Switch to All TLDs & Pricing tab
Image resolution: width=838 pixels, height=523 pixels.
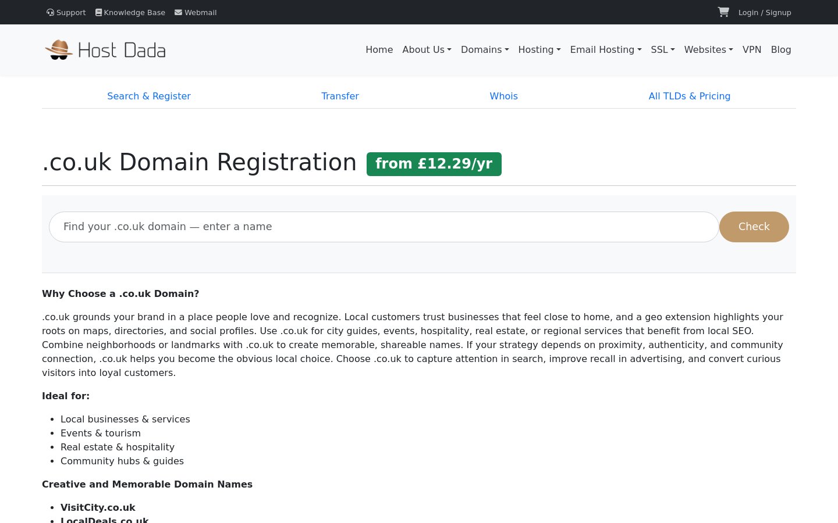[690, 96]
